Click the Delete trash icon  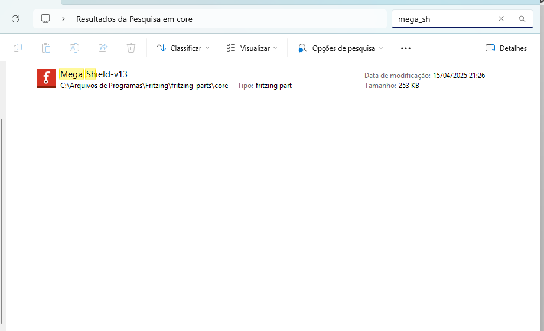pos(131,48)
